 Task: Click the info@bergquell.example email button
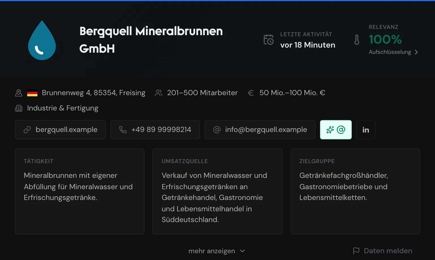coord(260,130)
